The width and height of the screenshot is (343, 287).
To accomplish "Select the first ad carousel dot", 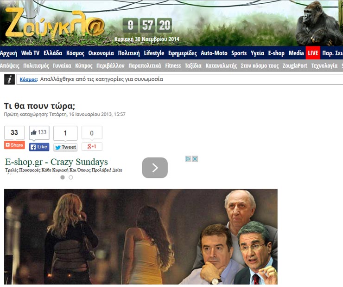I will click(63, 177).
